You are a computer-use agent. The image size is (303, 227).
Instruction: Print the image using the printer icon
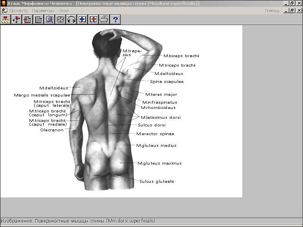[x=104, y=19]
